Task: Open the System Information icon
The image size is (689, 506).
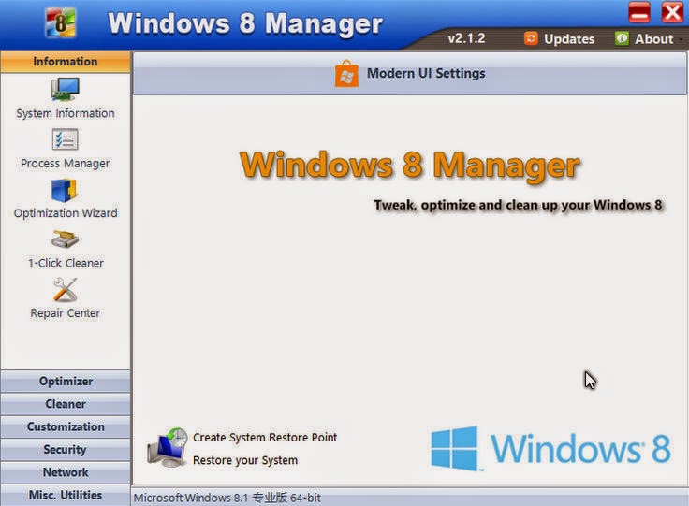Action: coord(65,89)
